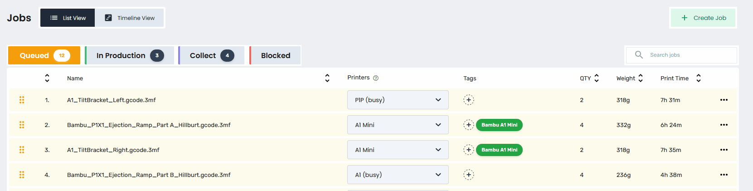
Task: Open more options for A1_TiltBracket_Right job
Action: pos(724,150)
